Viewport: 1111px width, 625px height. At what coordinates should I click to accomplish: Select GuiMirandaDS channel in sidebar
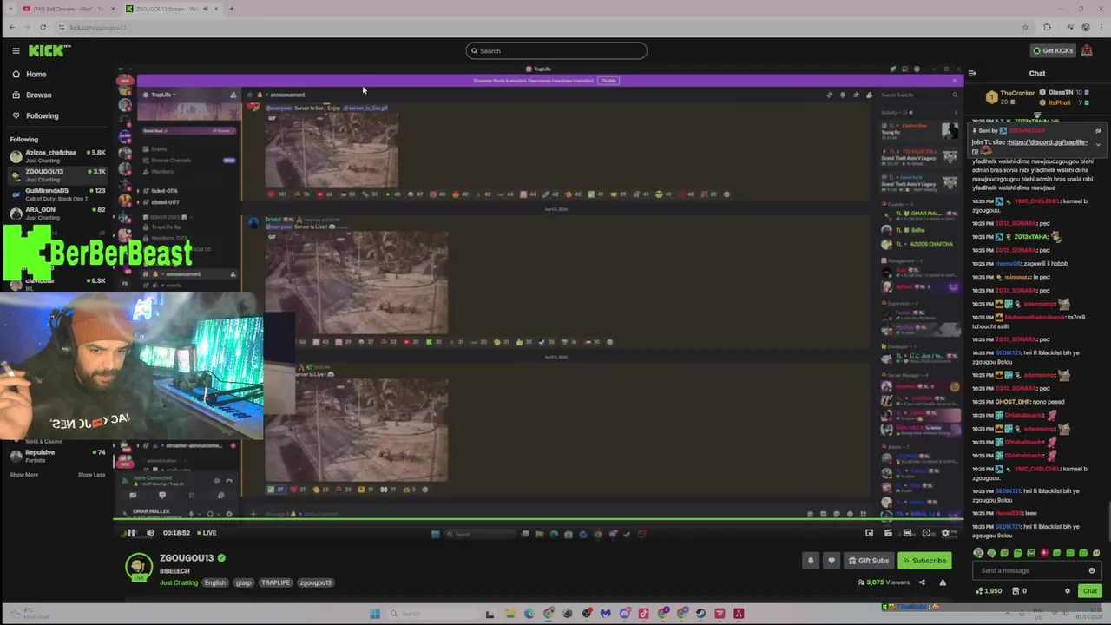tap(57, 194)
